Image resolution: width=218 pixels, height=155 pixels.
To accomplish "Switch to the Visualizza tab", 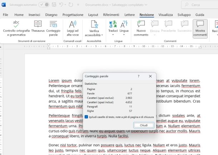I will pos(165,15).
